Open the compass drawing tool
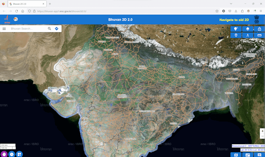 [248, 35]
